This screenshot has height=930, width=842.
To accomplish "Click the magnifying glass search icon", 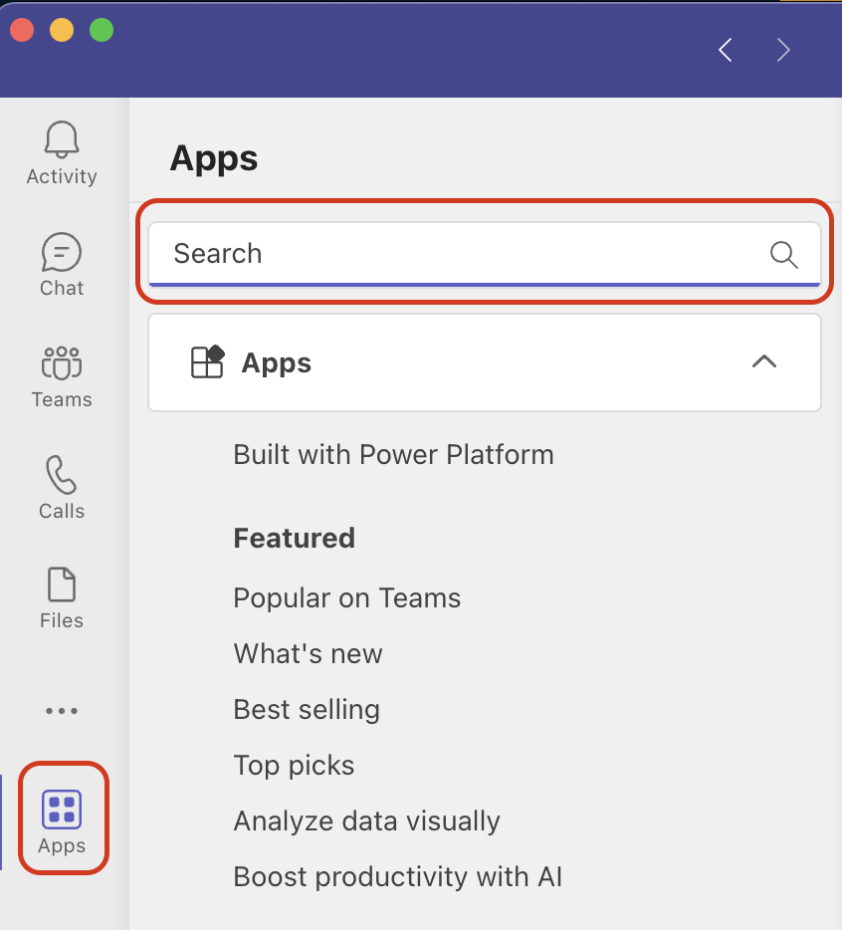I will click(784, 255).
